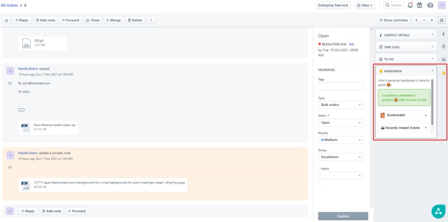Viewport: 448px width, 222px height.
Task: Collapse the HANDYMAN panel
Action: [406, 71]
